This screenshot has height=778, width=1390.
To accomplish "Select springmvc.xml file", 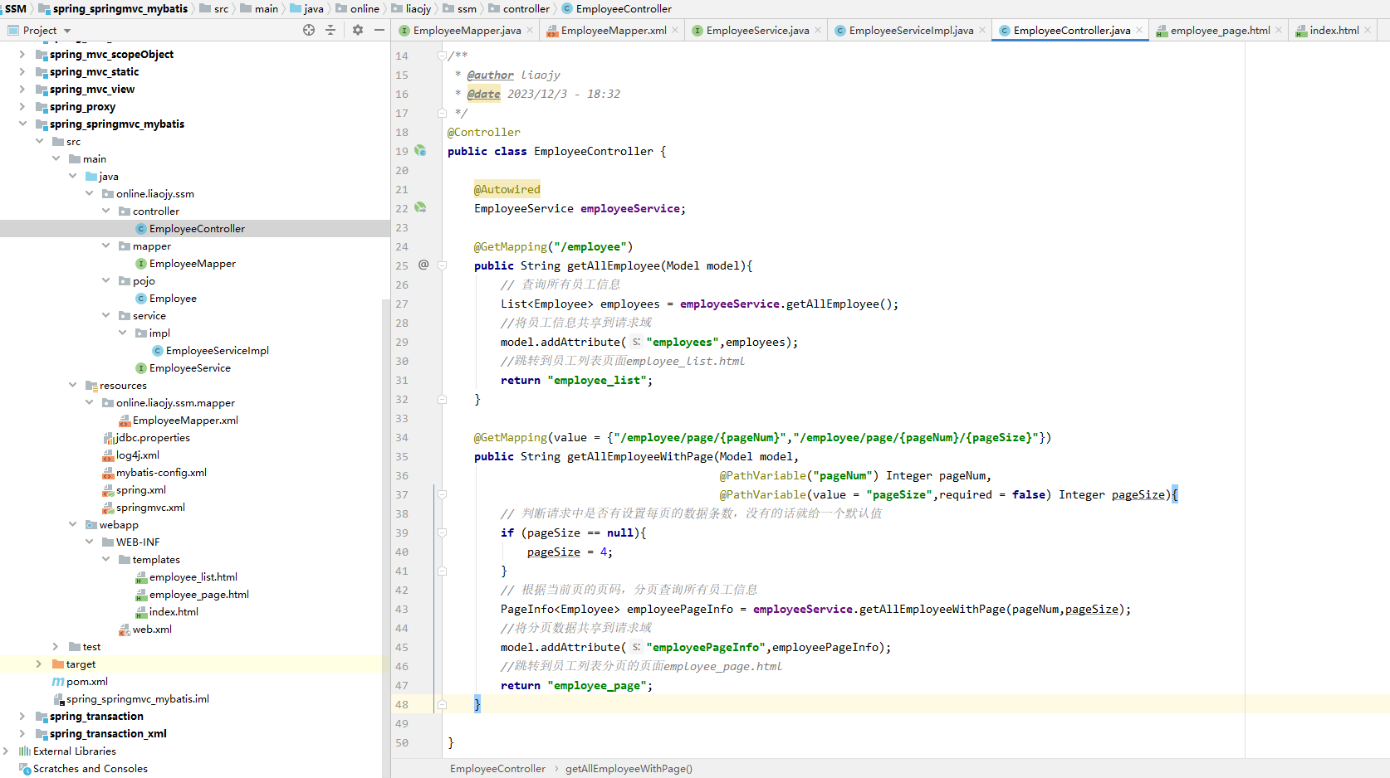I will (150, 507).
